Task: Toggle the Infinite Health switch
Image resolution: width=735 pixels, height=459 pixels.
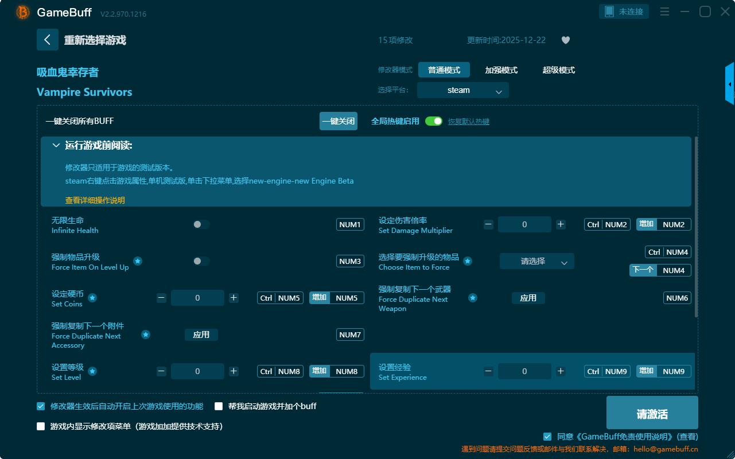Action: (201, 224)
